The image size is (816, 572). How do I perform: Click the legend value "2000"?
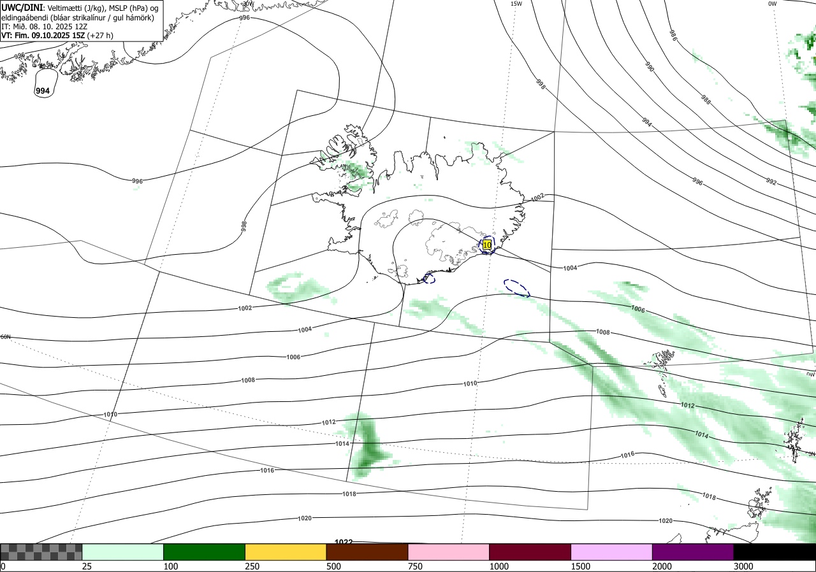click(662, 566)
